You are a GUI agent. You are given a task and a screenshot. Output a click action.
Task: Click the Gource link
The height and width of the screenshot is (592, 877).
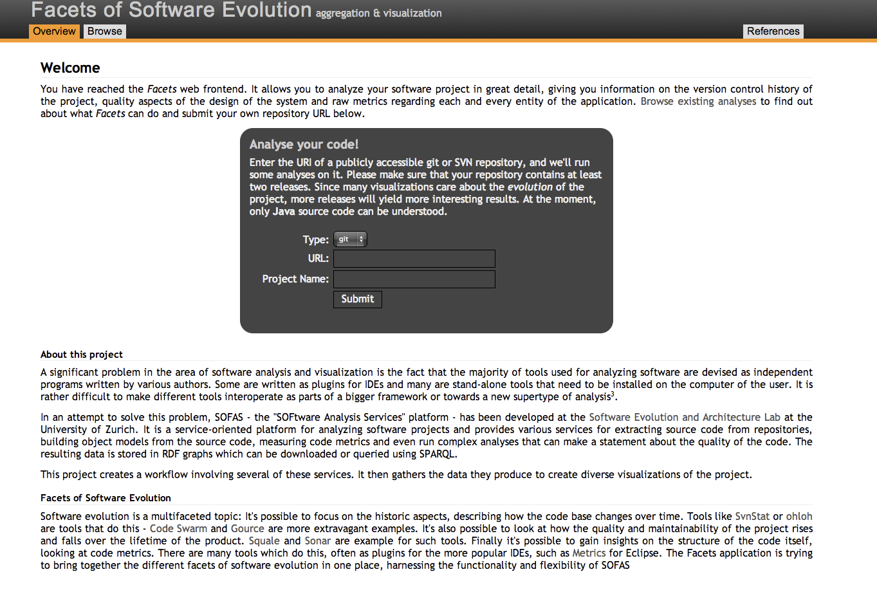247,529
